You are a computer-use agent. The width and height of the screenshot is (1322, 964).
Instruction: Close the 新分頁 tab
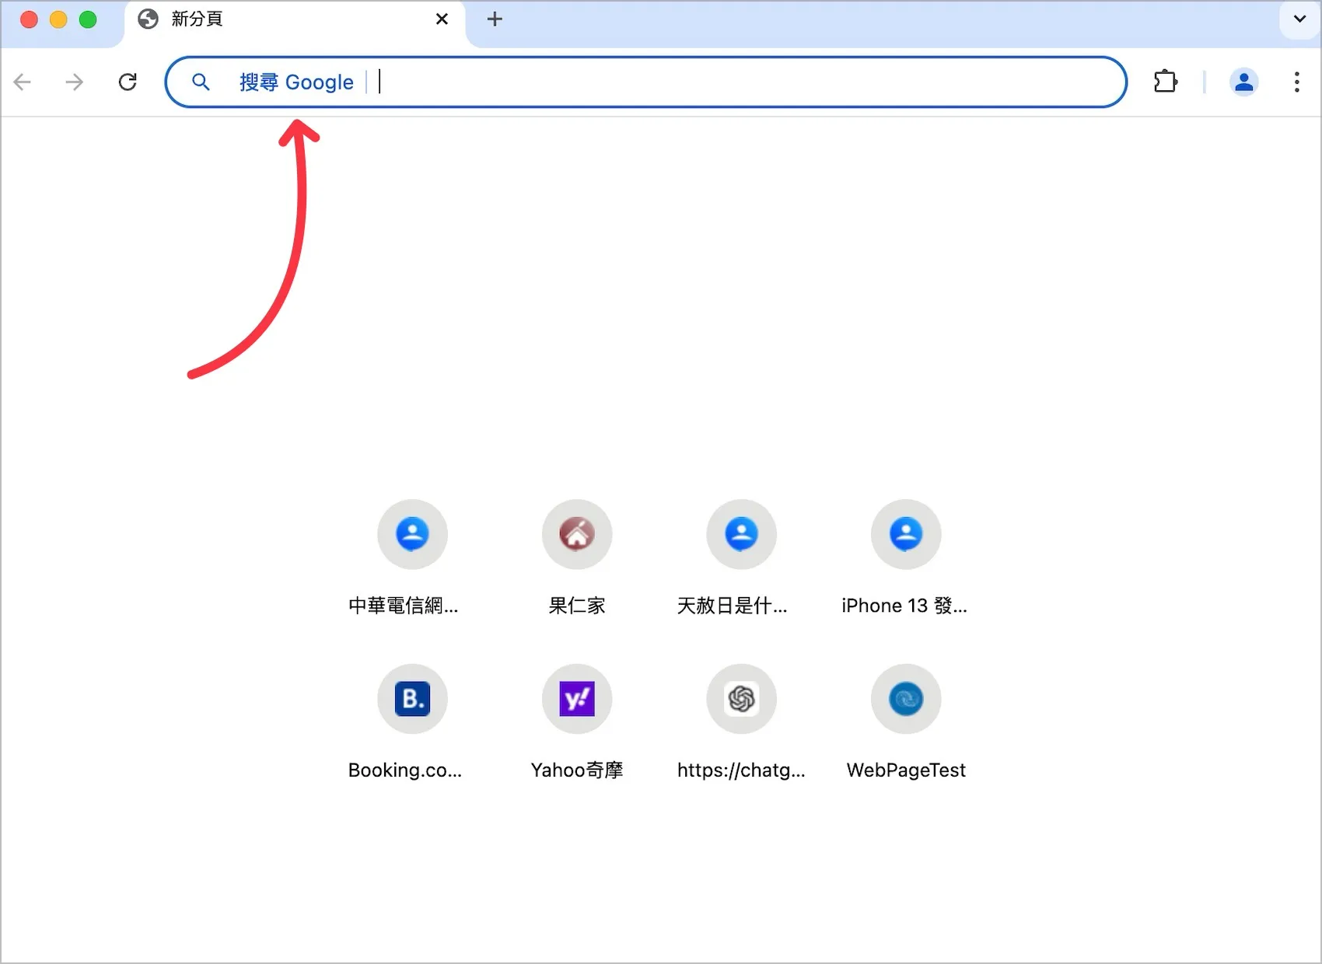coord(442,19)
